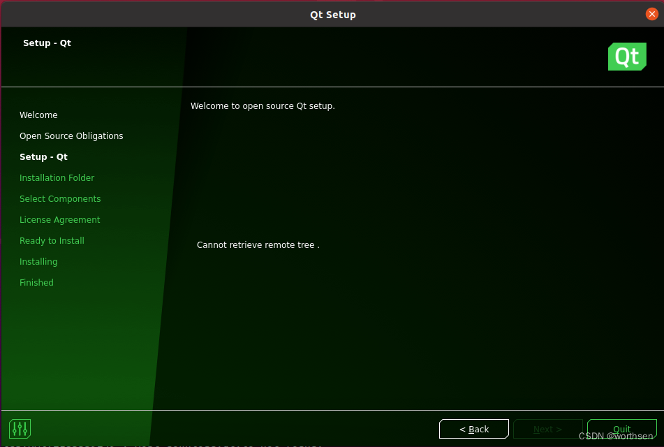
Task: Select the License Agreement step
Action: coord(60,220)
